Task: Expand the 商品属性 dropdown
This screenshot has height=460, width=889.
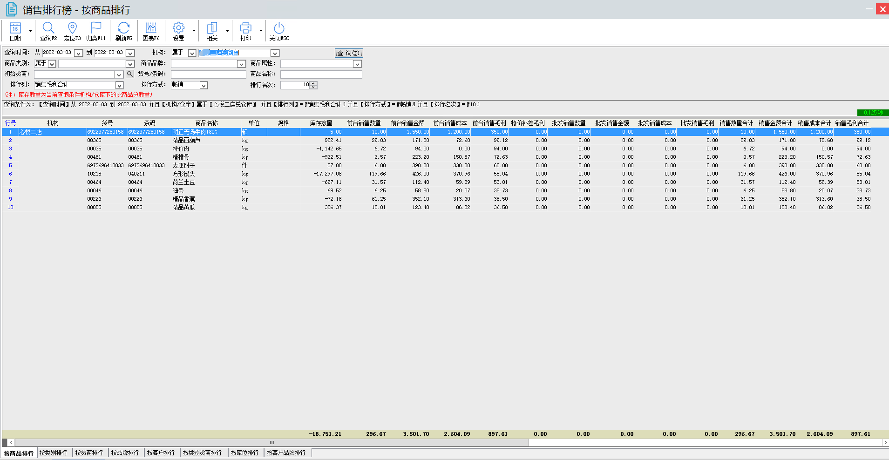Action: [x=357, y=64]
